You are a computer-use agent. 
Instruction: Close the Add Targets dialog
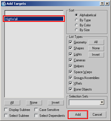point(107,4)
